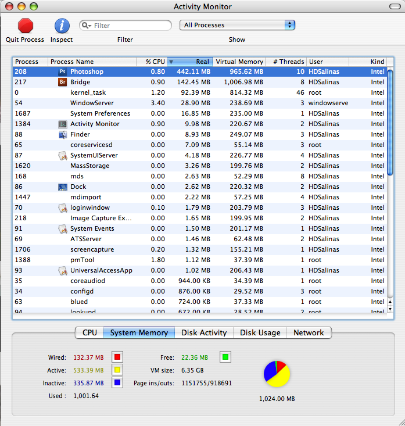Sort by the Kind column header

click(368, 62)
